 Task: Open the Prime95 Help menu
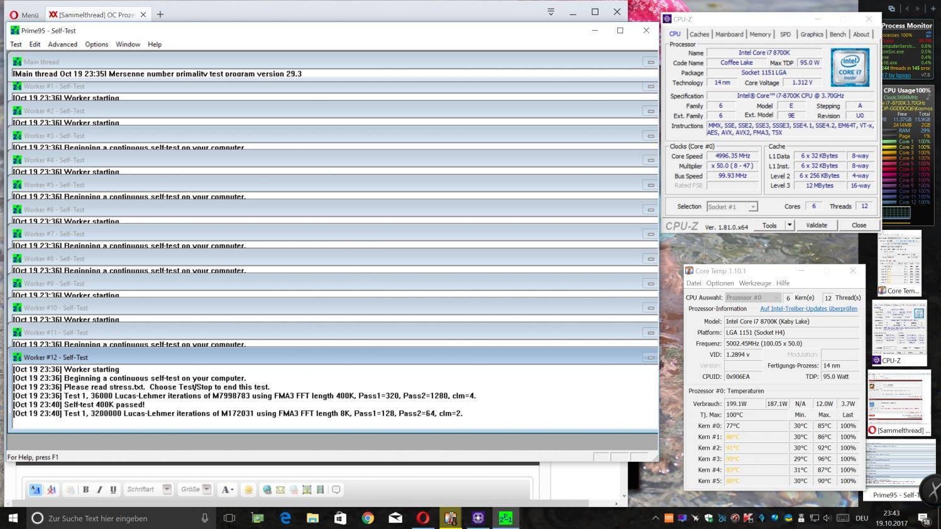(155, 44)
